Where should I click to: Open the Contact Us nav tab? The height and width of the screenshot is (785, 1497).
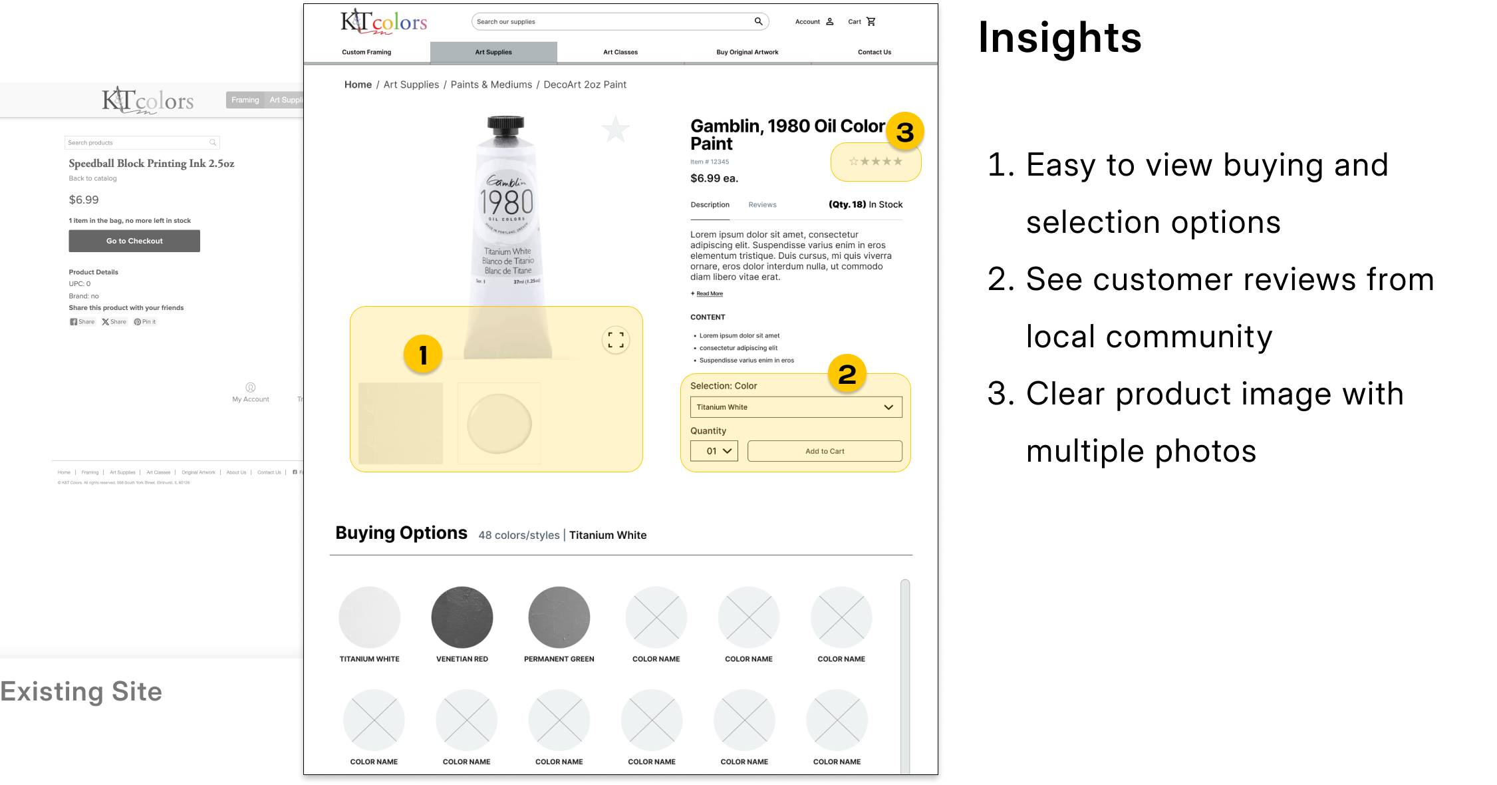(875, 52)
